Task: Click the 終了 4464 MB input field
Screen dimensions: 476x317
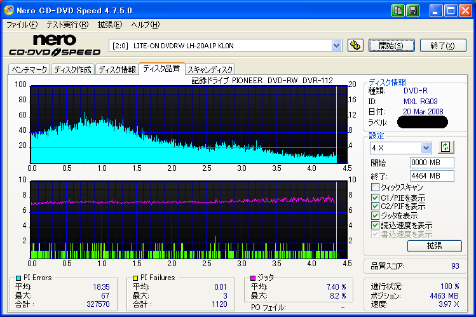Action: [432, 175]
